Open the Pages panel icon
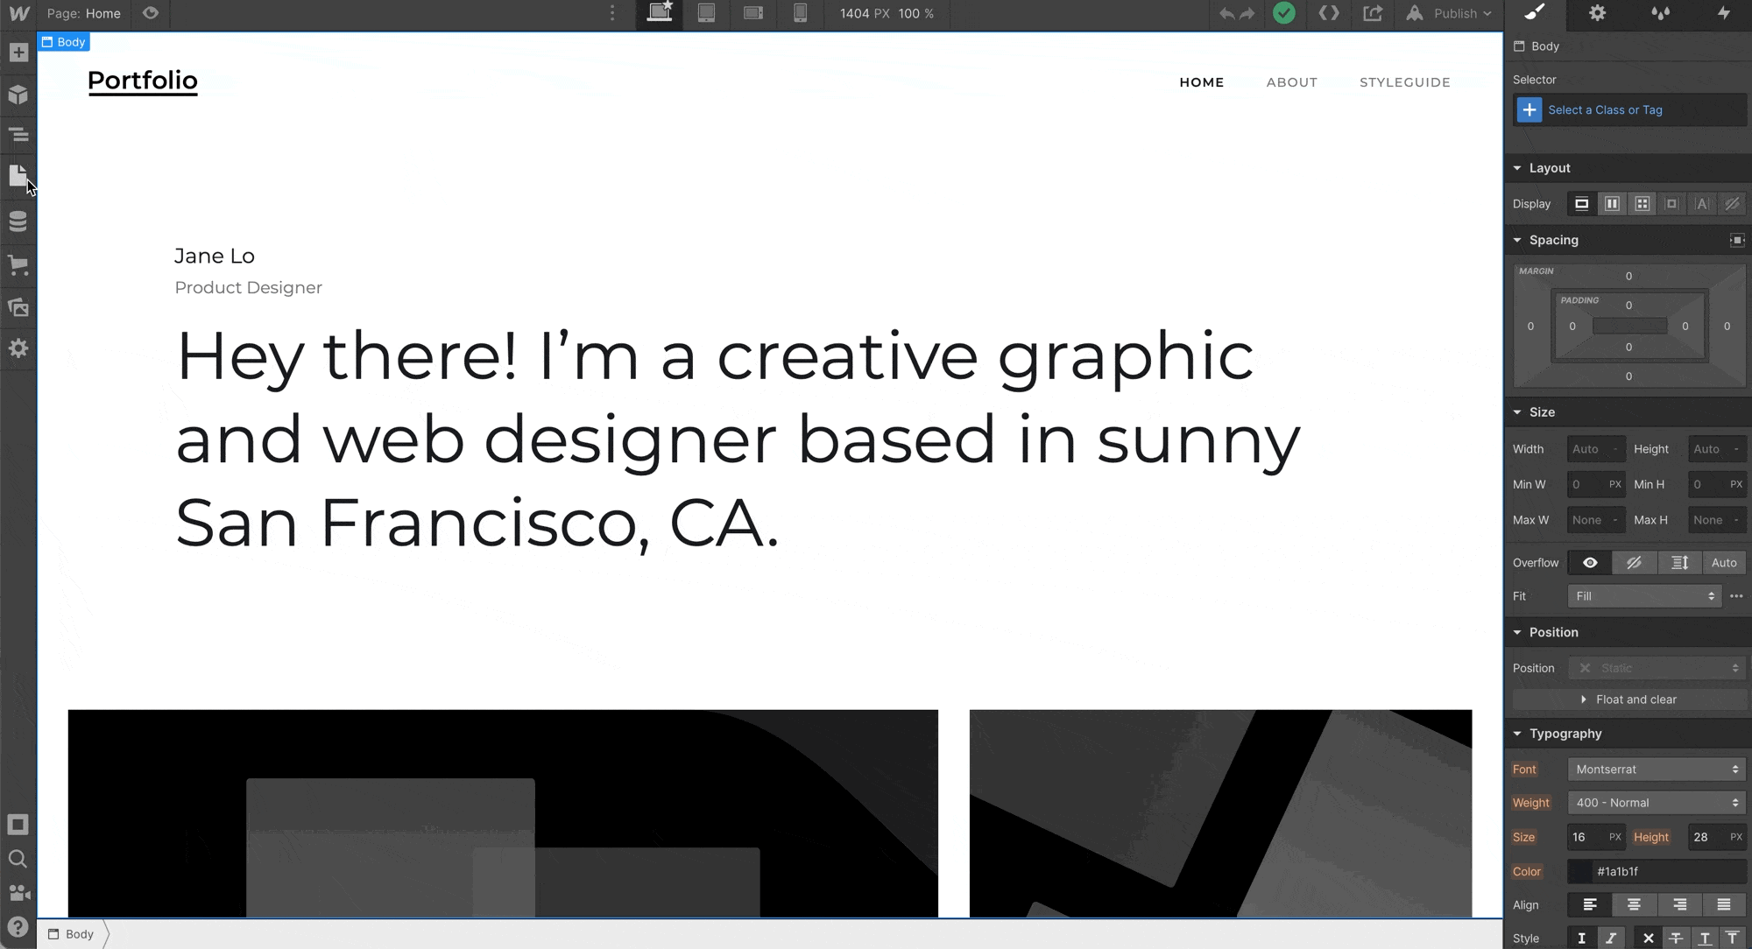 tap(18, 176)
